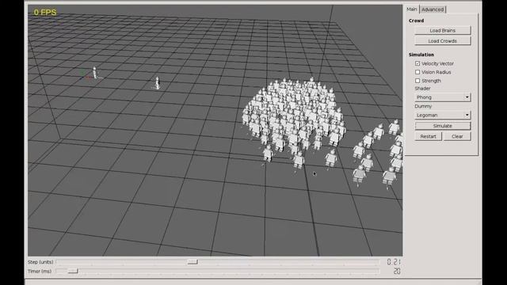This screenshot has height=285, width=507.
Task: Click the Load Crowds button
Action: pyautogui.click(x=442, y=41)
